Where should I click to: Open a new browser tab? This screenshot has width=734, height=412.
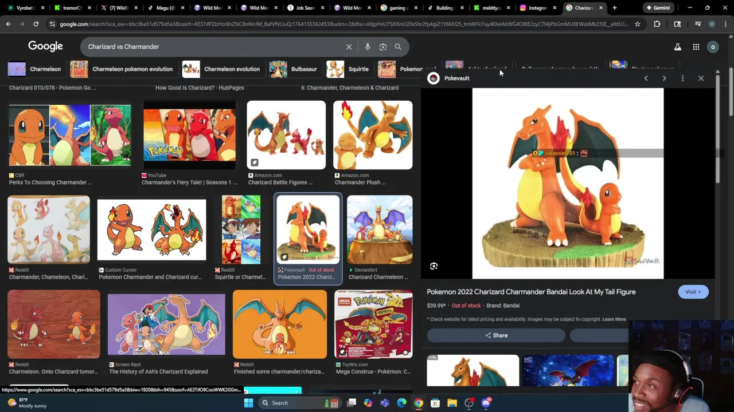pos(615,8)
